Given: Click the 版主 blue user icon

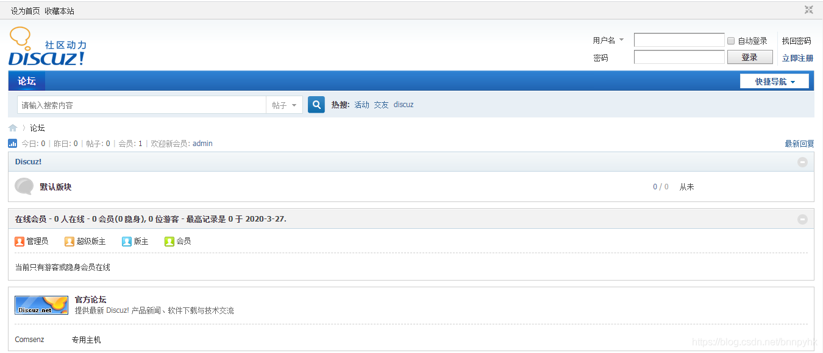Looking at the screenshot, I should point(127,241).
